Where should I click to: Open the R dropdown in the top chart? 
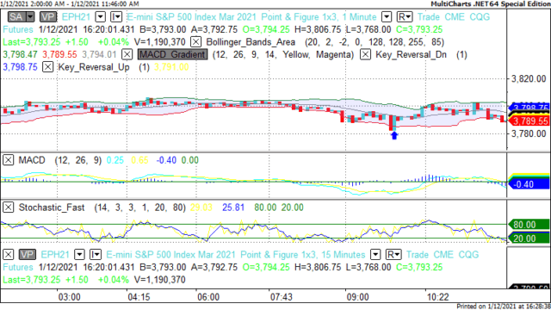click(x=405, y=17)
